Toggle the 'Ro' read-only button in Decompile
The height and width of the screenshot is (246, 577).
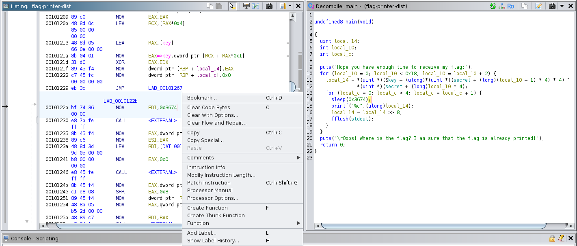click(x=511, y=6)
